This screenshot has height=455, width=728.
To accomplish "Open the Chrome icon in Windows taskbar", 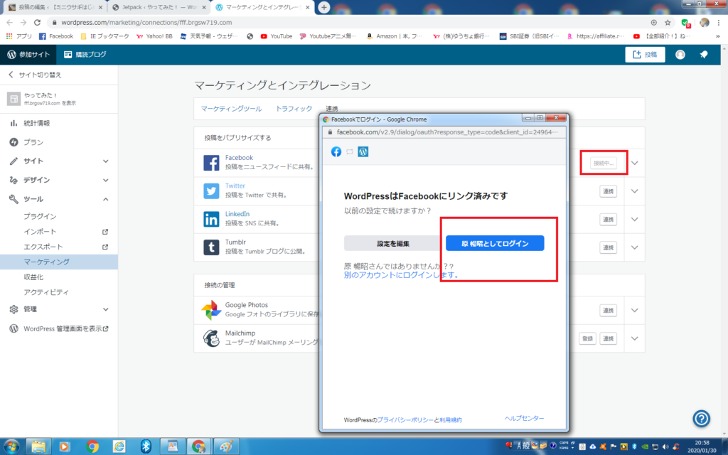I will (x=92, y=446).
